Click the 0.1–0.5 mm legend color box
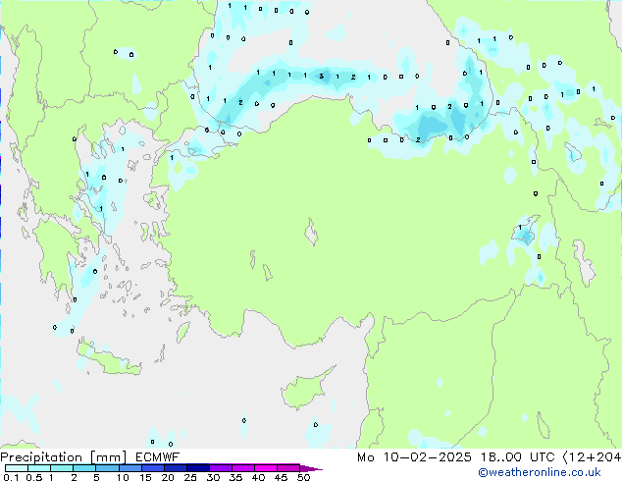 [x=17, y=468]
